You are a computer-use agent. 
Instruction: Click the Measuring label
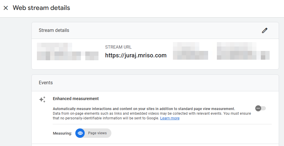pos(62,133)
